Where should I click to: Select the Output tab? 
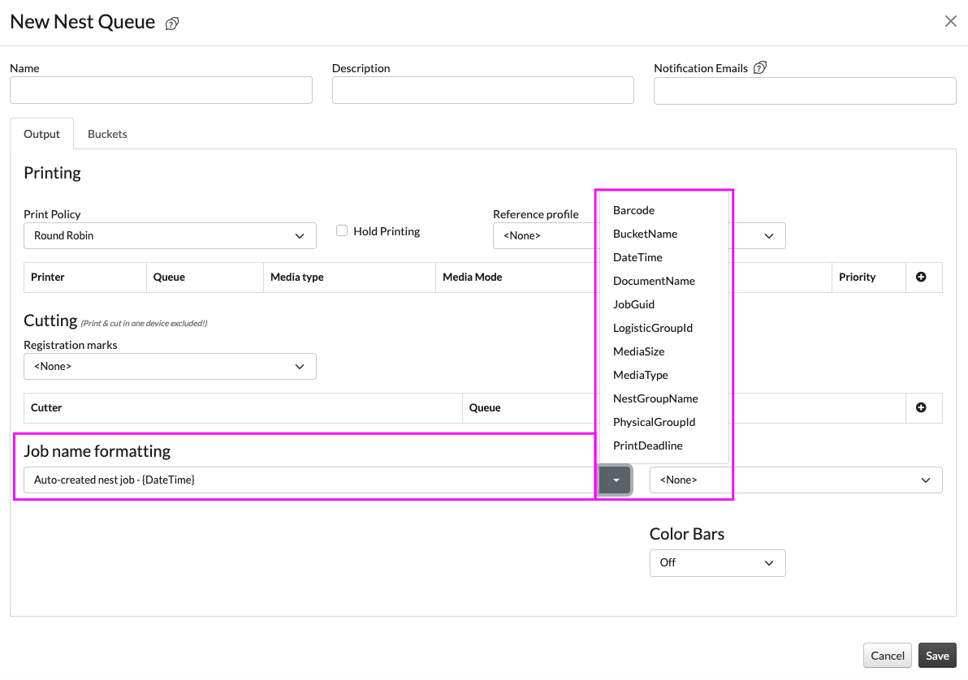coord(41,134)
